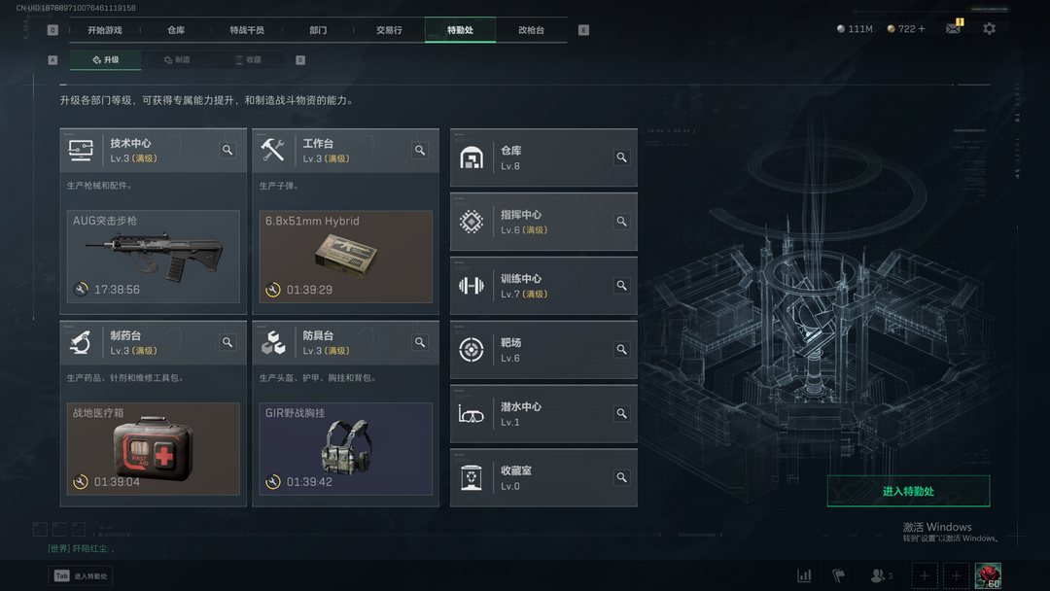
Task: Open the friends icon showing 3
Action: click(x=881, y=575)
